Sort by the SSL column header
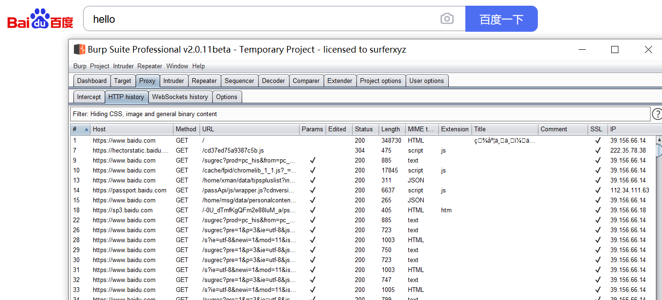This screenshot has height=300, width=662. (598, 129)
